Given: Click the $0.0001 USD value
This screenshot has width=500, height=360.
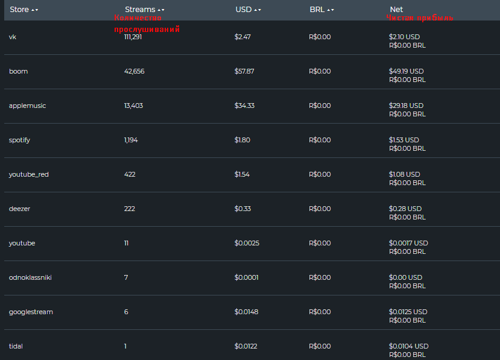Looking at the screenshot, I should point(247,278).
